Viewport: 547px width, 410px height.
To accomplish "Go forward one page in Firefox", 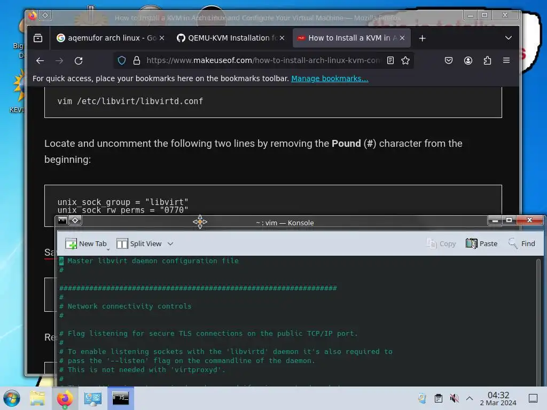I will coord(59,61).
